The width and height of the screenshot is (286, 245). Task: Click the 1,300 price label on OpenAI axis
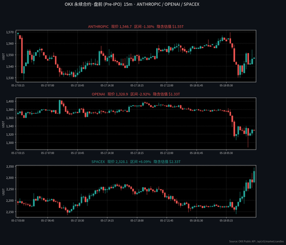[x=10, y=143]
